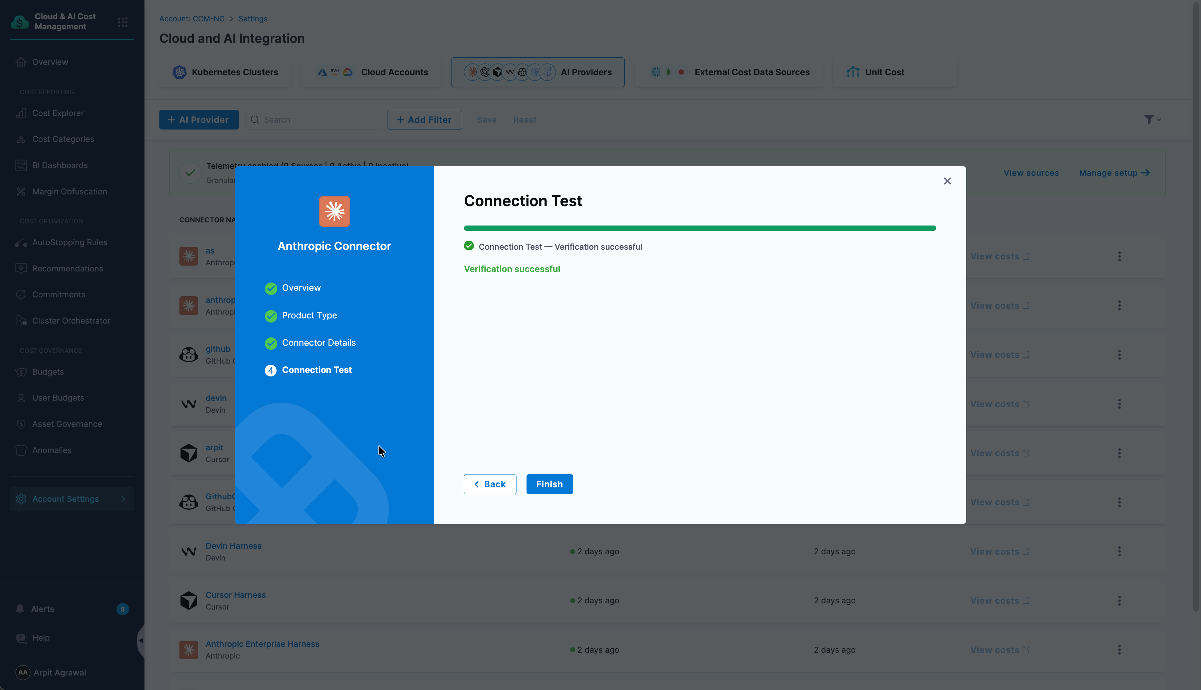Click the Anthropic Enterprise Harness logo icon

[189, 650]
